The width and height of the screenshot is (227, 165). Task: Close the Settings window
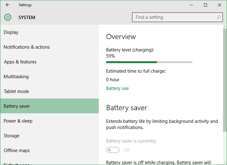tap(220, 5)
